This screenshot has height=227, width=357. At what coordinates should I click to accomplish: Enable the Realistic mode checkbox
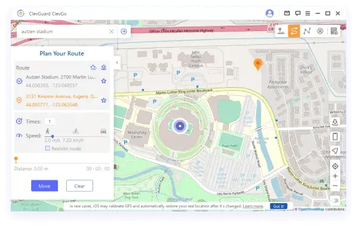tap(48, 148)
